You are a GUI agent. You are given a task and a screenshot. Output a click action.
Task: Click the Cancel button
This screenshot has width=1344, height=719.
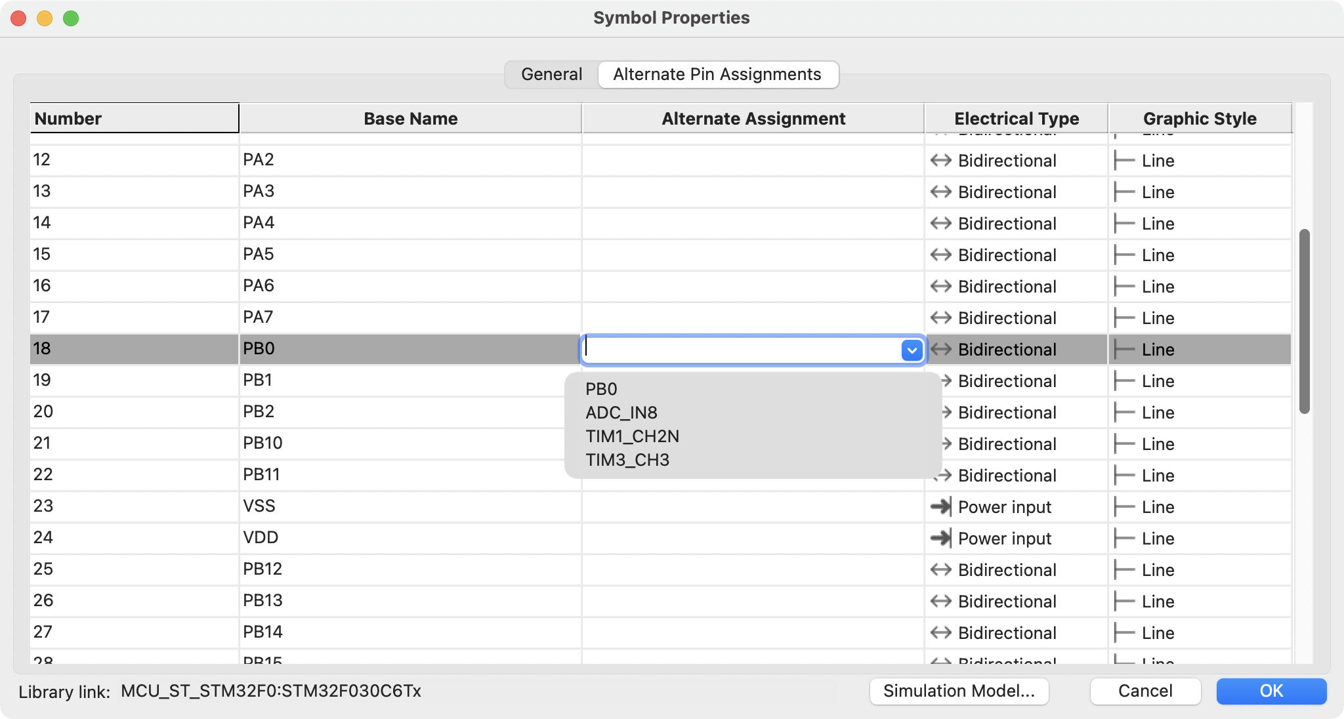click(x=1145, y=691)
